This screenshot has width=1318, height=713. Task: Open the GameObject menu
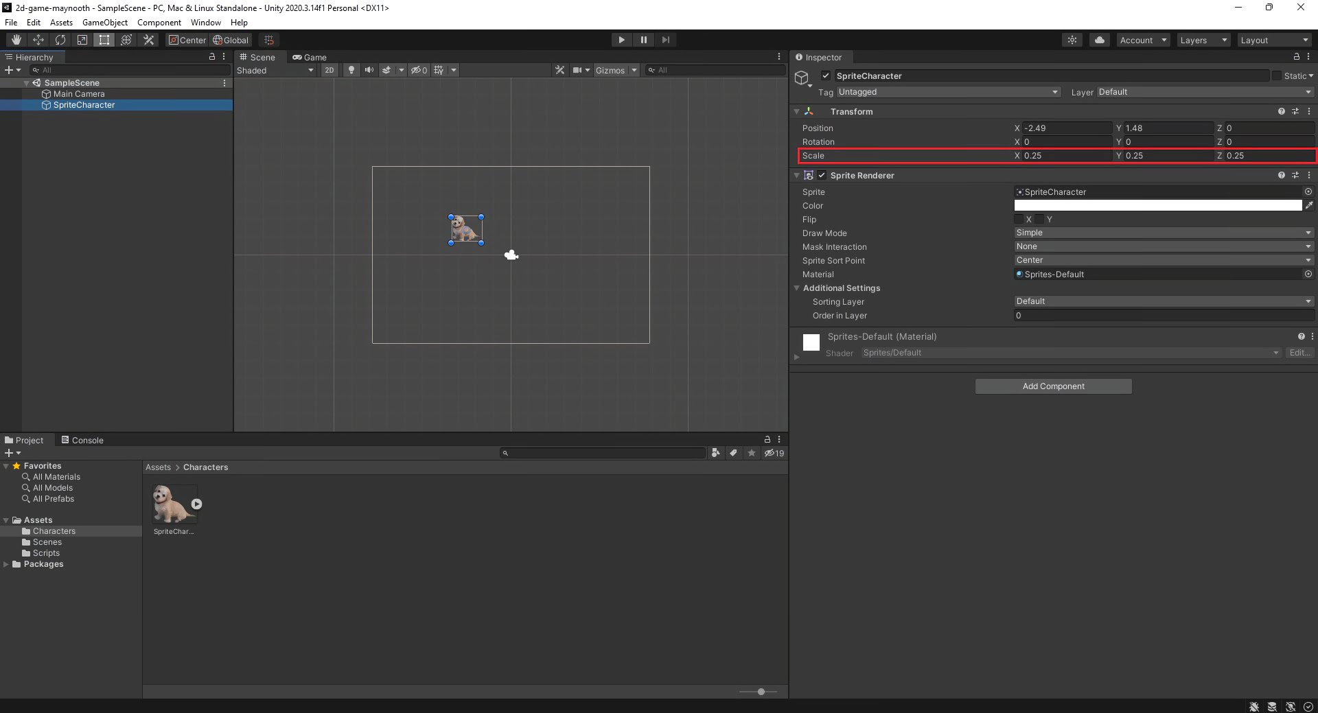[x=104, y=23]
